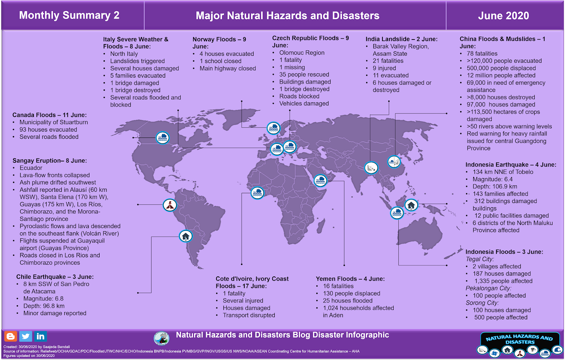Screen dimensions: 565x362
Task: Click the blog mascot logo beside the footer title
Action: pos(162,338)
